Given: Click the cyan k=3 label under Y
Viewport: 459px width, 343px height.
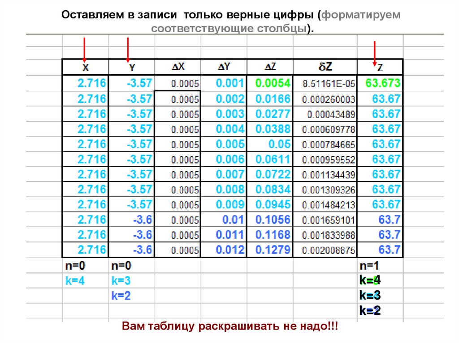Looking at the screenshot, I should tap(121, 281).
